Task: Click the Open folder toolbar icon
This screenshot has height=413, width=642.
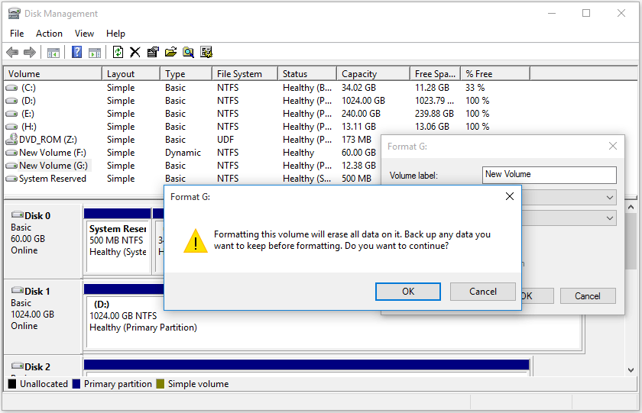Action: click(x=170, y=52)
